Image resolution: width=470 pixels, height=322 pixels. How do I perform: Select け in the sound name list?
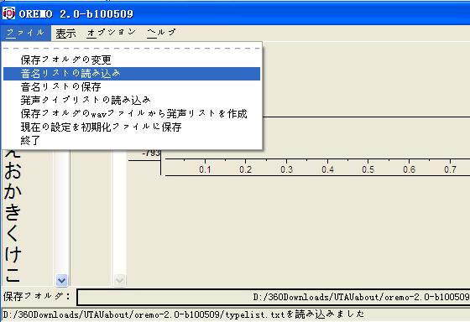pos(13,253)
